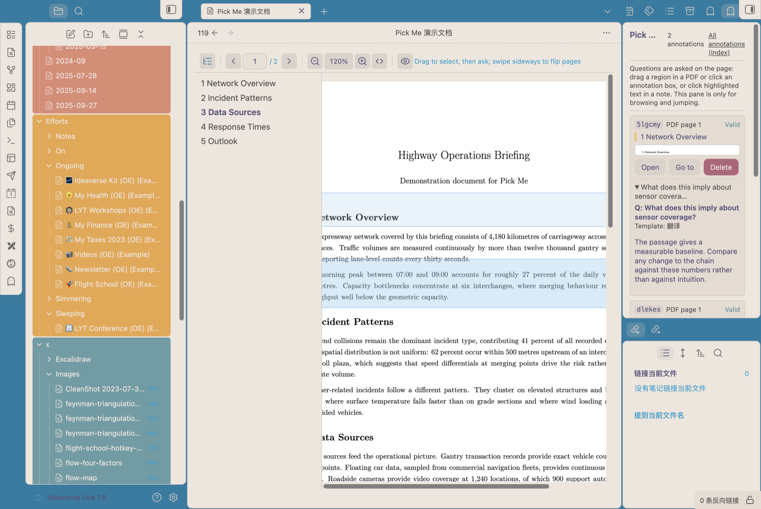Open the All annotations (index) link
Screen dimensions: 761x509
[x=726, y=44]
